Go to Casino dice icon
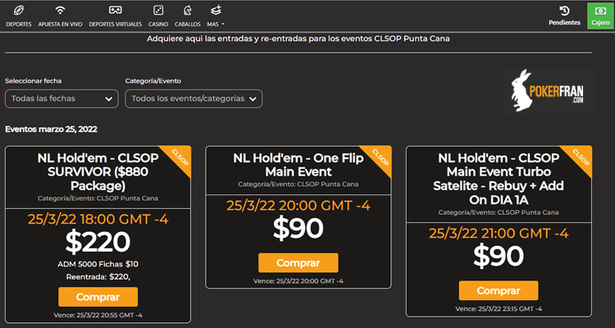Image resolution: width=615 pixels, height=328 pixels. pyautogui.click(x=158, y=10)
